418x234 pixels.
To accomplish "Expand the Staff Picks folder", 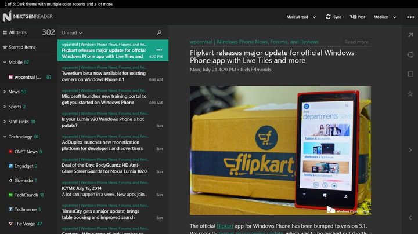I will 5,122.
